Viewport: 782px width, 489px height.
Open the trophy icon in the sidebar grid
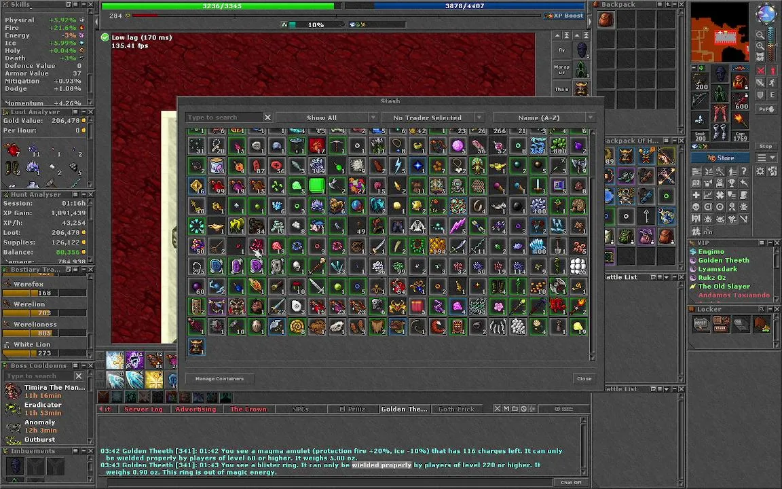[x=732, y=183]
